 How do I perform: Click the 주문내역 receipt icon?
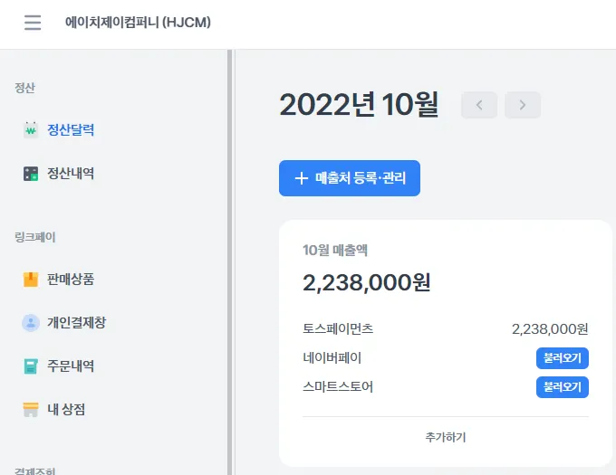pyautogui.click(x=31, y=366)
